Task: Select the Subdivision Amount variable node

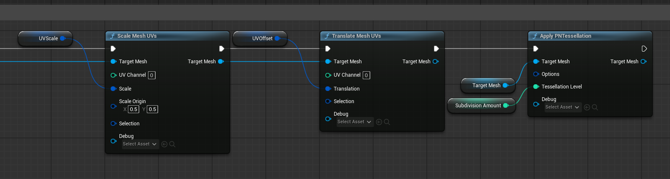Action: point(478,106)
